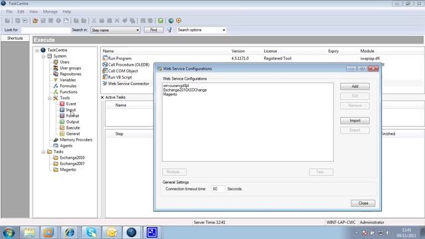The height and width of the screenshot is (239, 425).
Task: Select Exchange2010XSDChange configuration entry
Action: [185, 90]
